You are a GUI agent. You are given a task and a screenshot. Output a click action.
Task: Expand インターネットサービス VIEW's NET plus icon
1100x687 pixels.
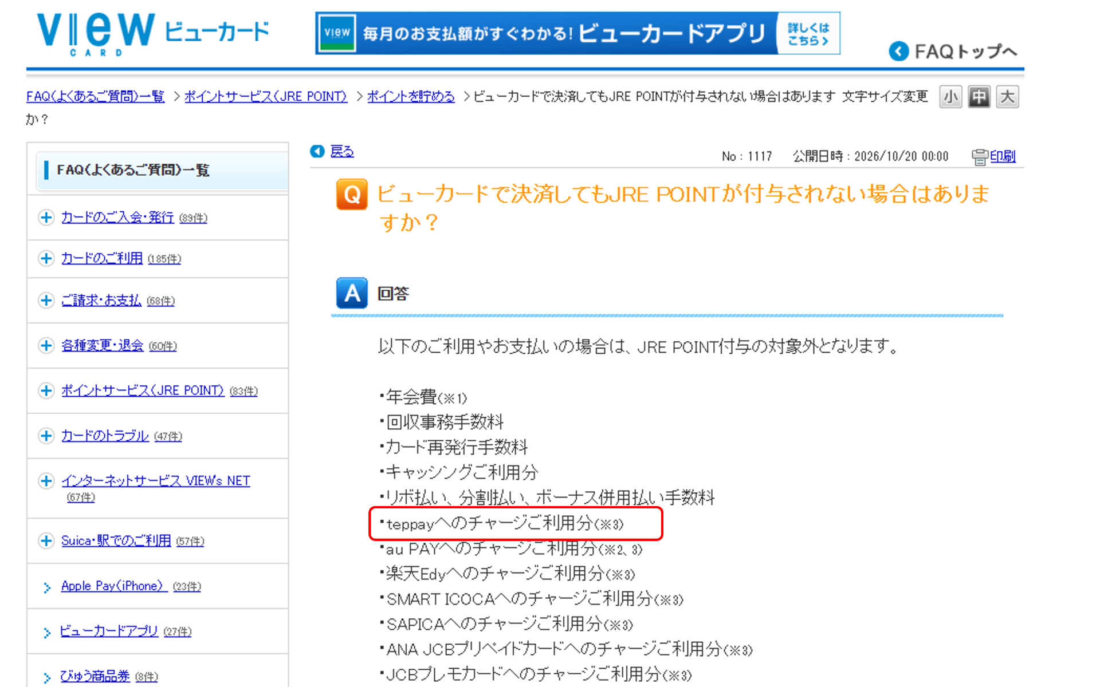coord(46,480)
